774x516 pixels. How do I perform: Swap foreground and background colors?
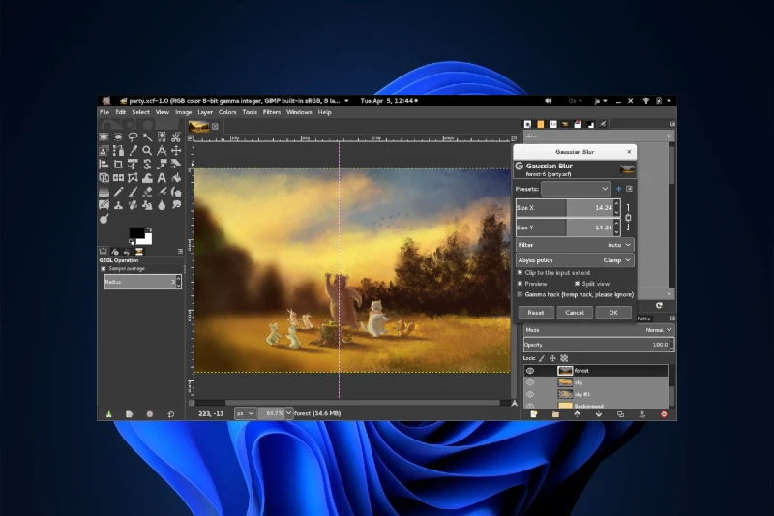(x=149, y=229)
